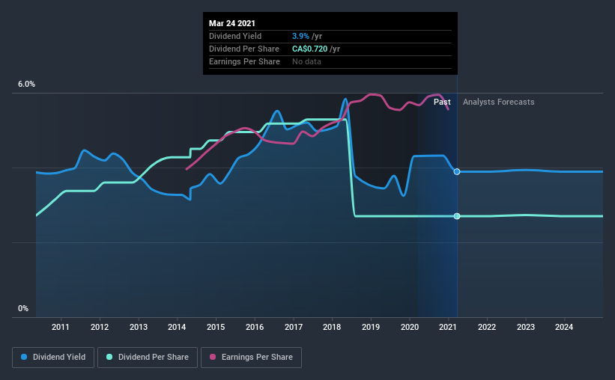
Task: Click the teal Dividend Per Share legend dot
Action: 109,357
